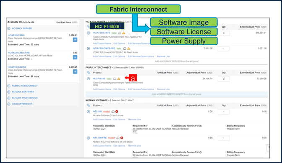Expand the HCI-FI-6536 selected line
This screenshot has width=282, height=163.
pyautogui.click(x=89, y=79)
